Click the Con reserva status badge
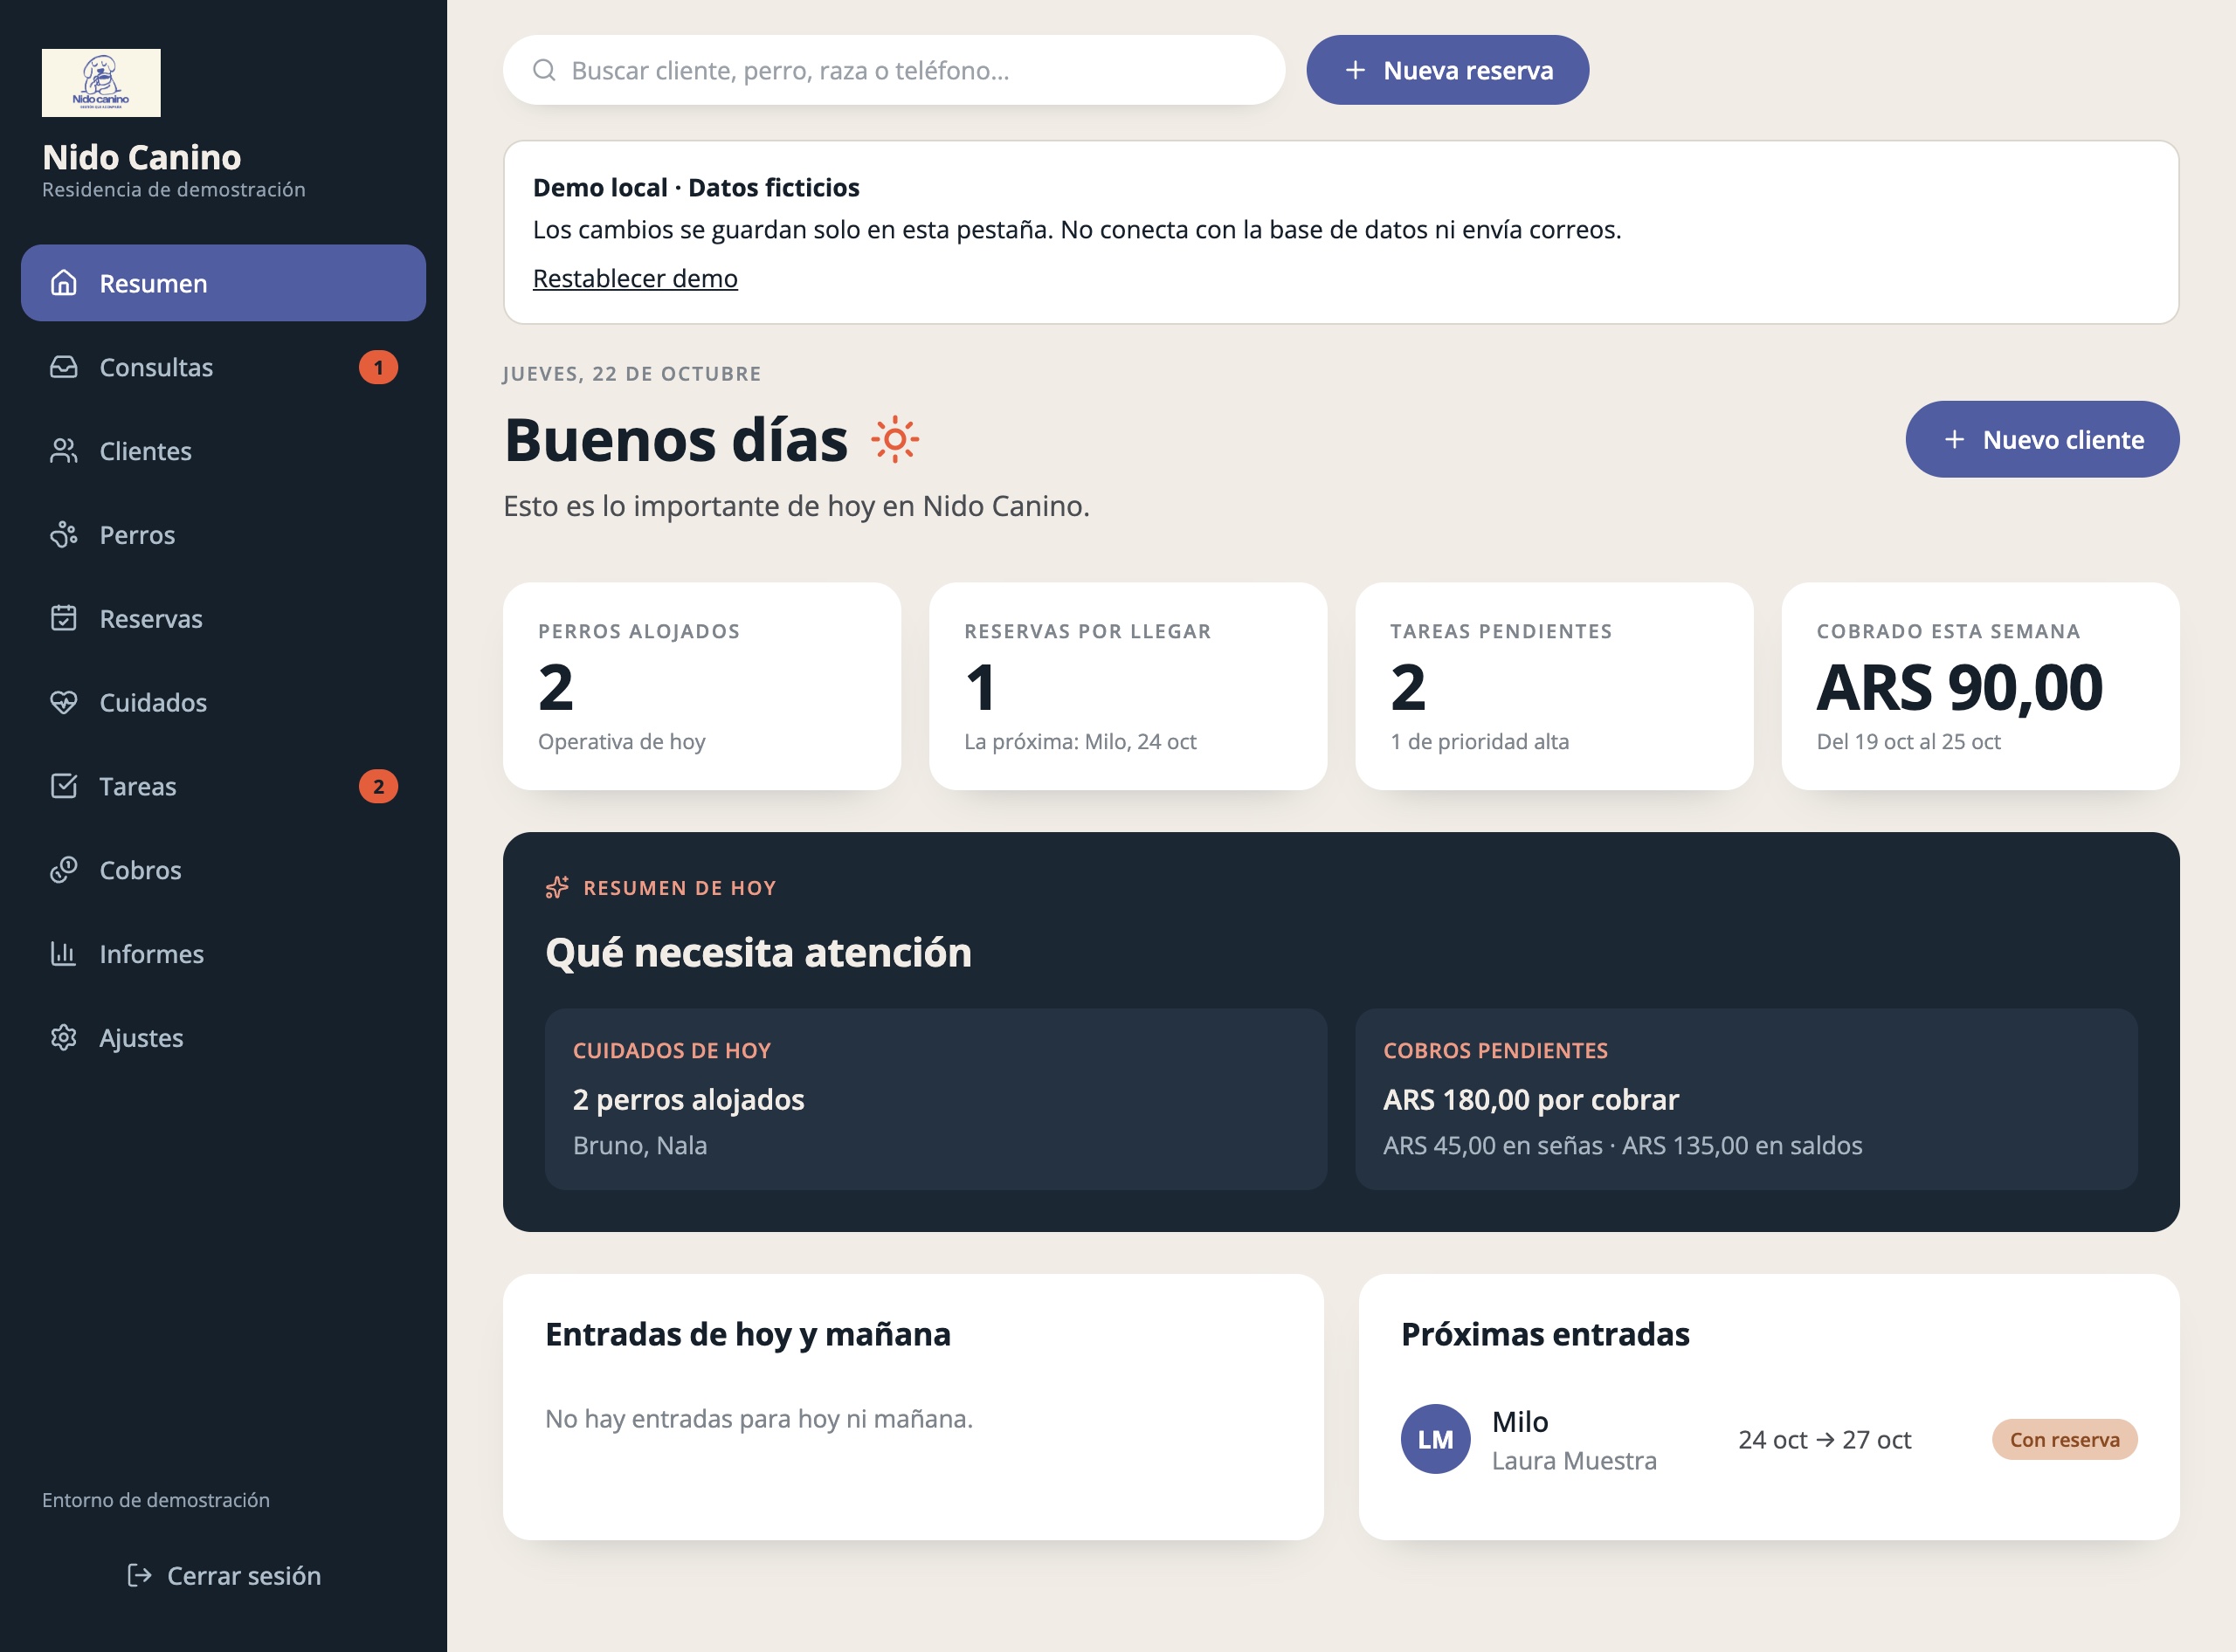The image size is (2236, 1652). pyautogui.click(x=2065, y=1439)
